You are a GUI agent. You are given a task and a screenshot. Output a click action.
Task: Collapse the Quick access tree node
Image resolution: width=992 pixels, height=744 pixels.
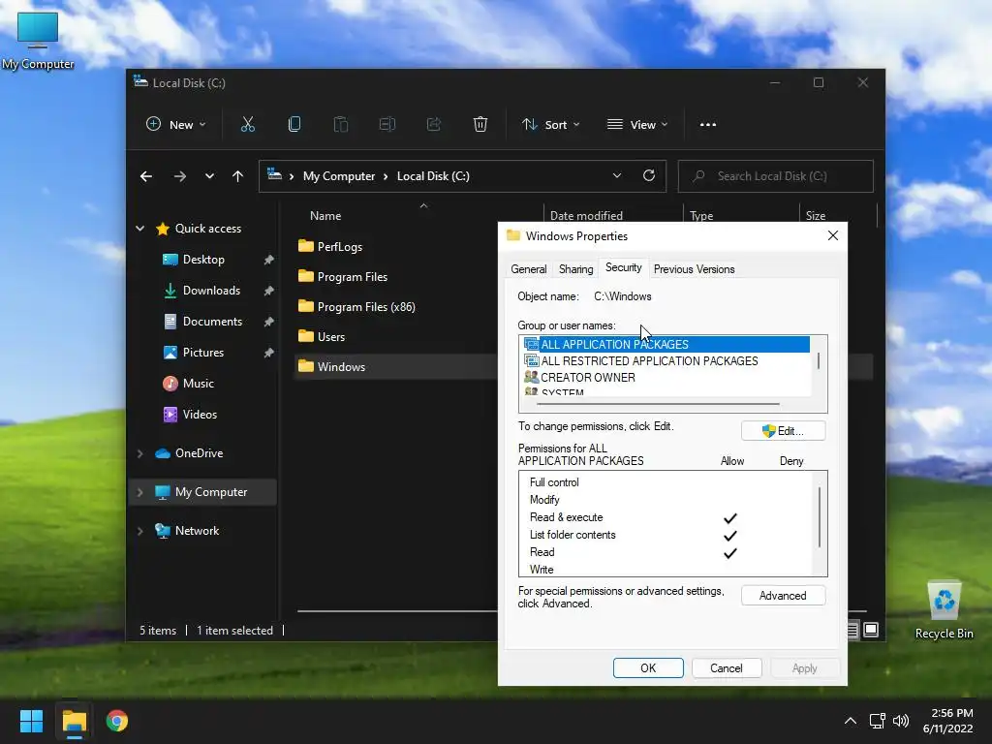point(140,229)
